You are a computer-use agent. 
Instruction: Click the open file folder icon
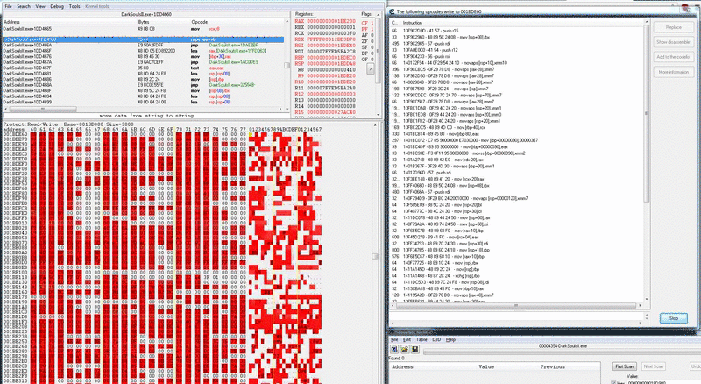[x=405, y=349]
